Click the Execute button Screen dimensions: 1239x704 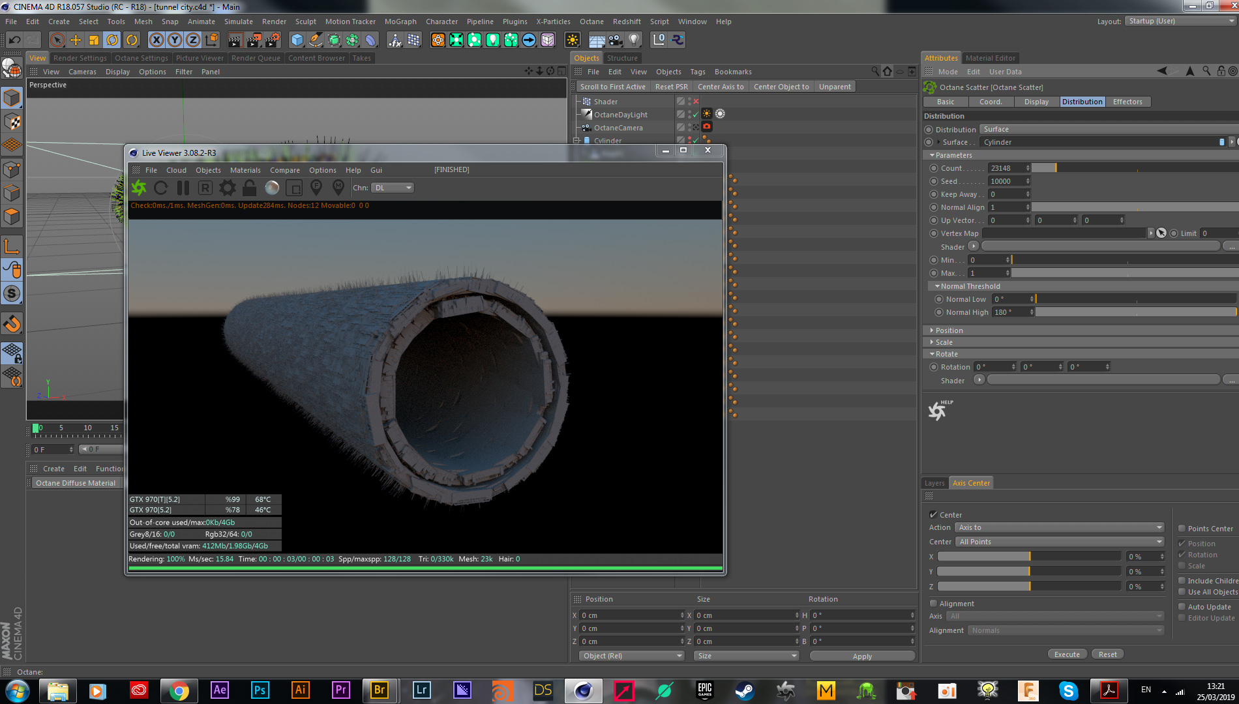click(1067, 654)
